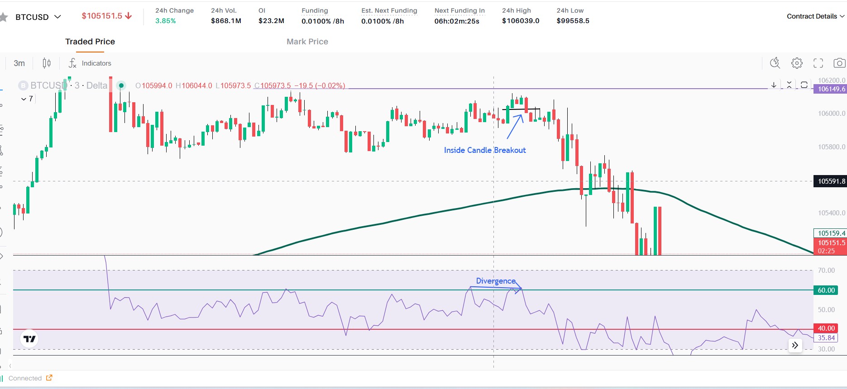Expand the collapsed indicator legend showing 7
847x389 pixels.
coord(27,99)
